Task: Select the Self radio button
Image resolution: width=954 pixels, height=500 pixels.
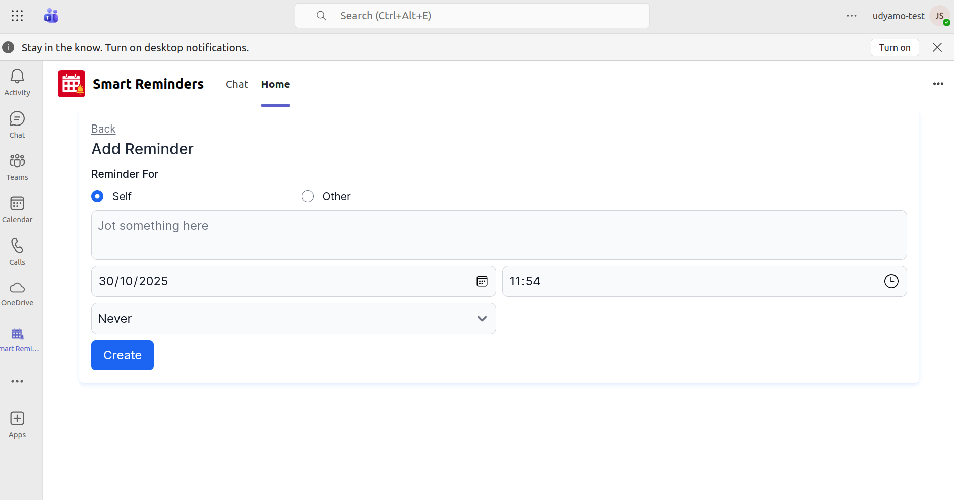Action: pos(97,196)
